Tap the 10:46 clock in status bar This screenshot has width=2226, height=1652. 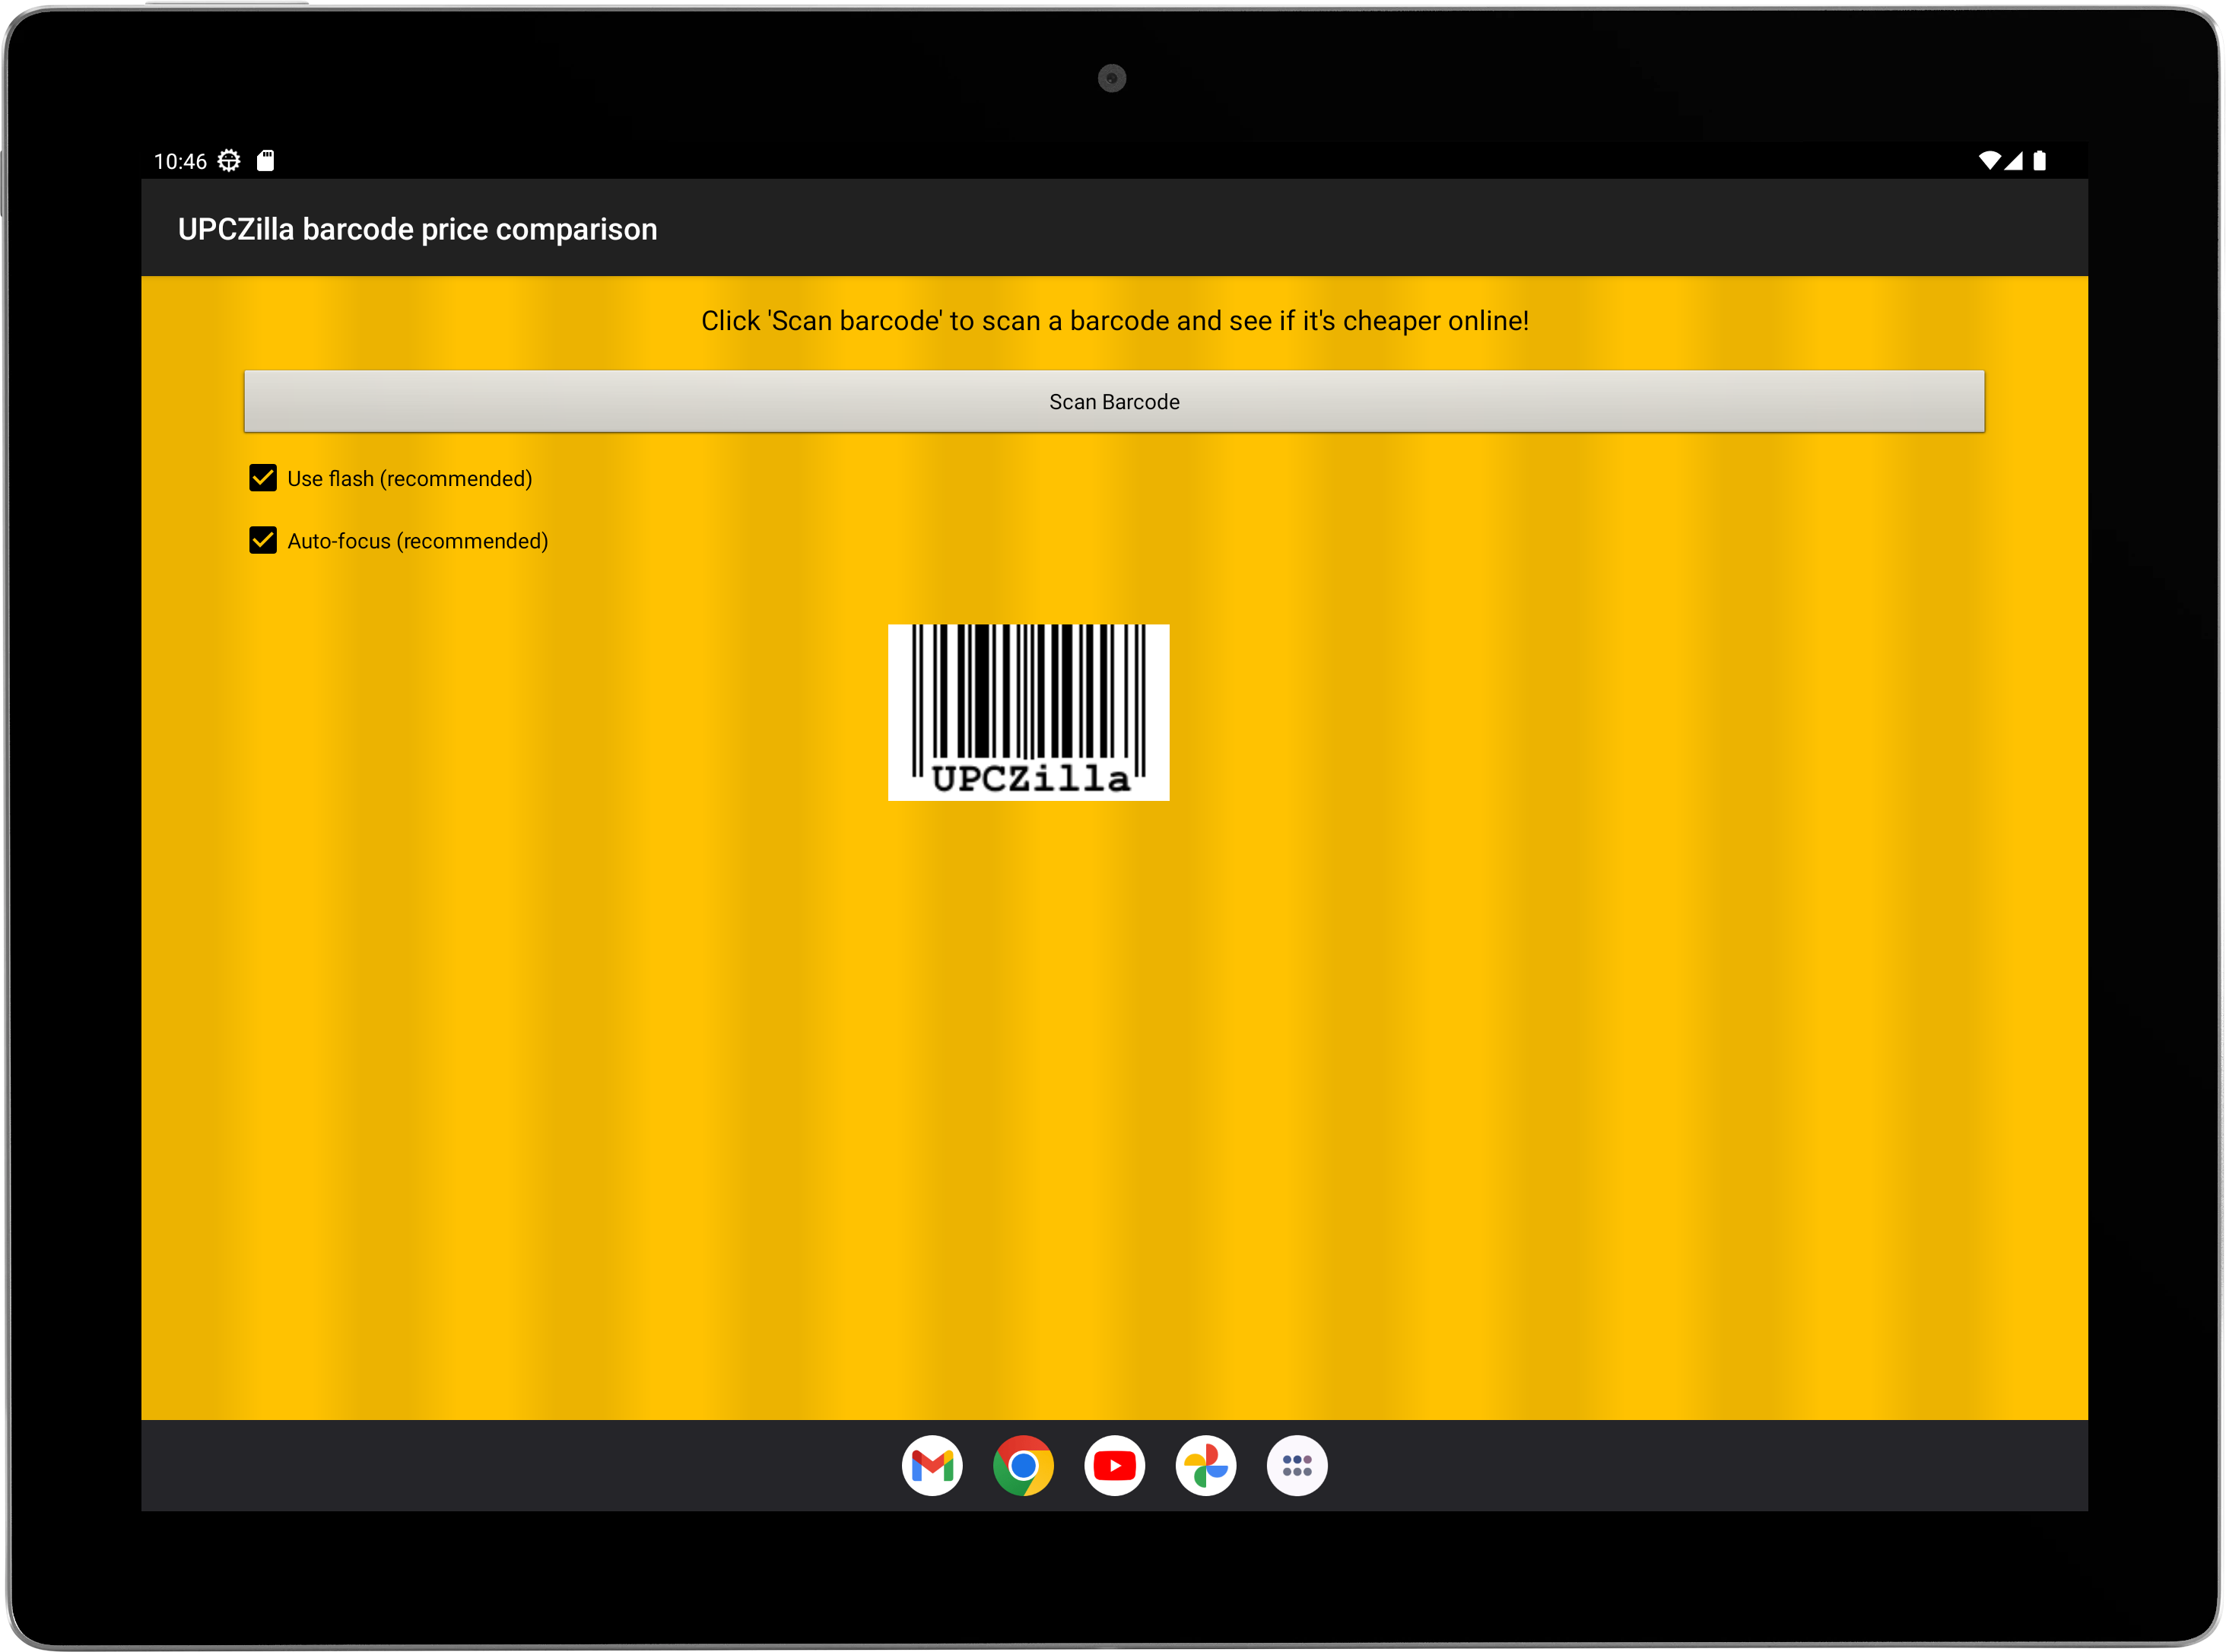coord(180,161)
